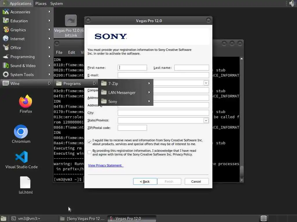Click the 7-Zip folder icon
The image size is (297, 222).
pos(104,84)
